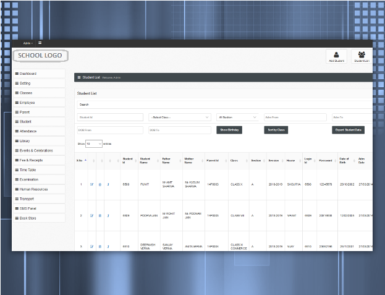Sort table by Parent Id column
The image size is (385, 295).
216,161
